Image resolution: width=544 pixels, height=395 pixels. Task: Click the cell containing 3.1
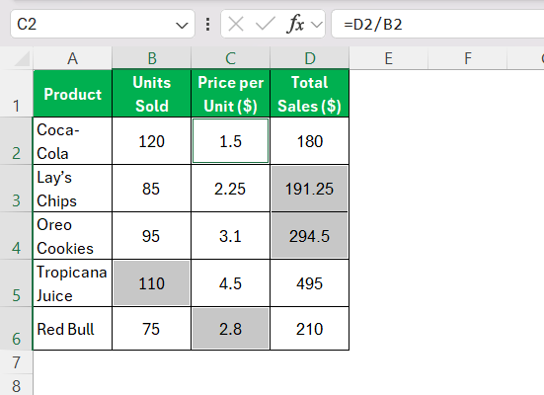pos(231,236)
